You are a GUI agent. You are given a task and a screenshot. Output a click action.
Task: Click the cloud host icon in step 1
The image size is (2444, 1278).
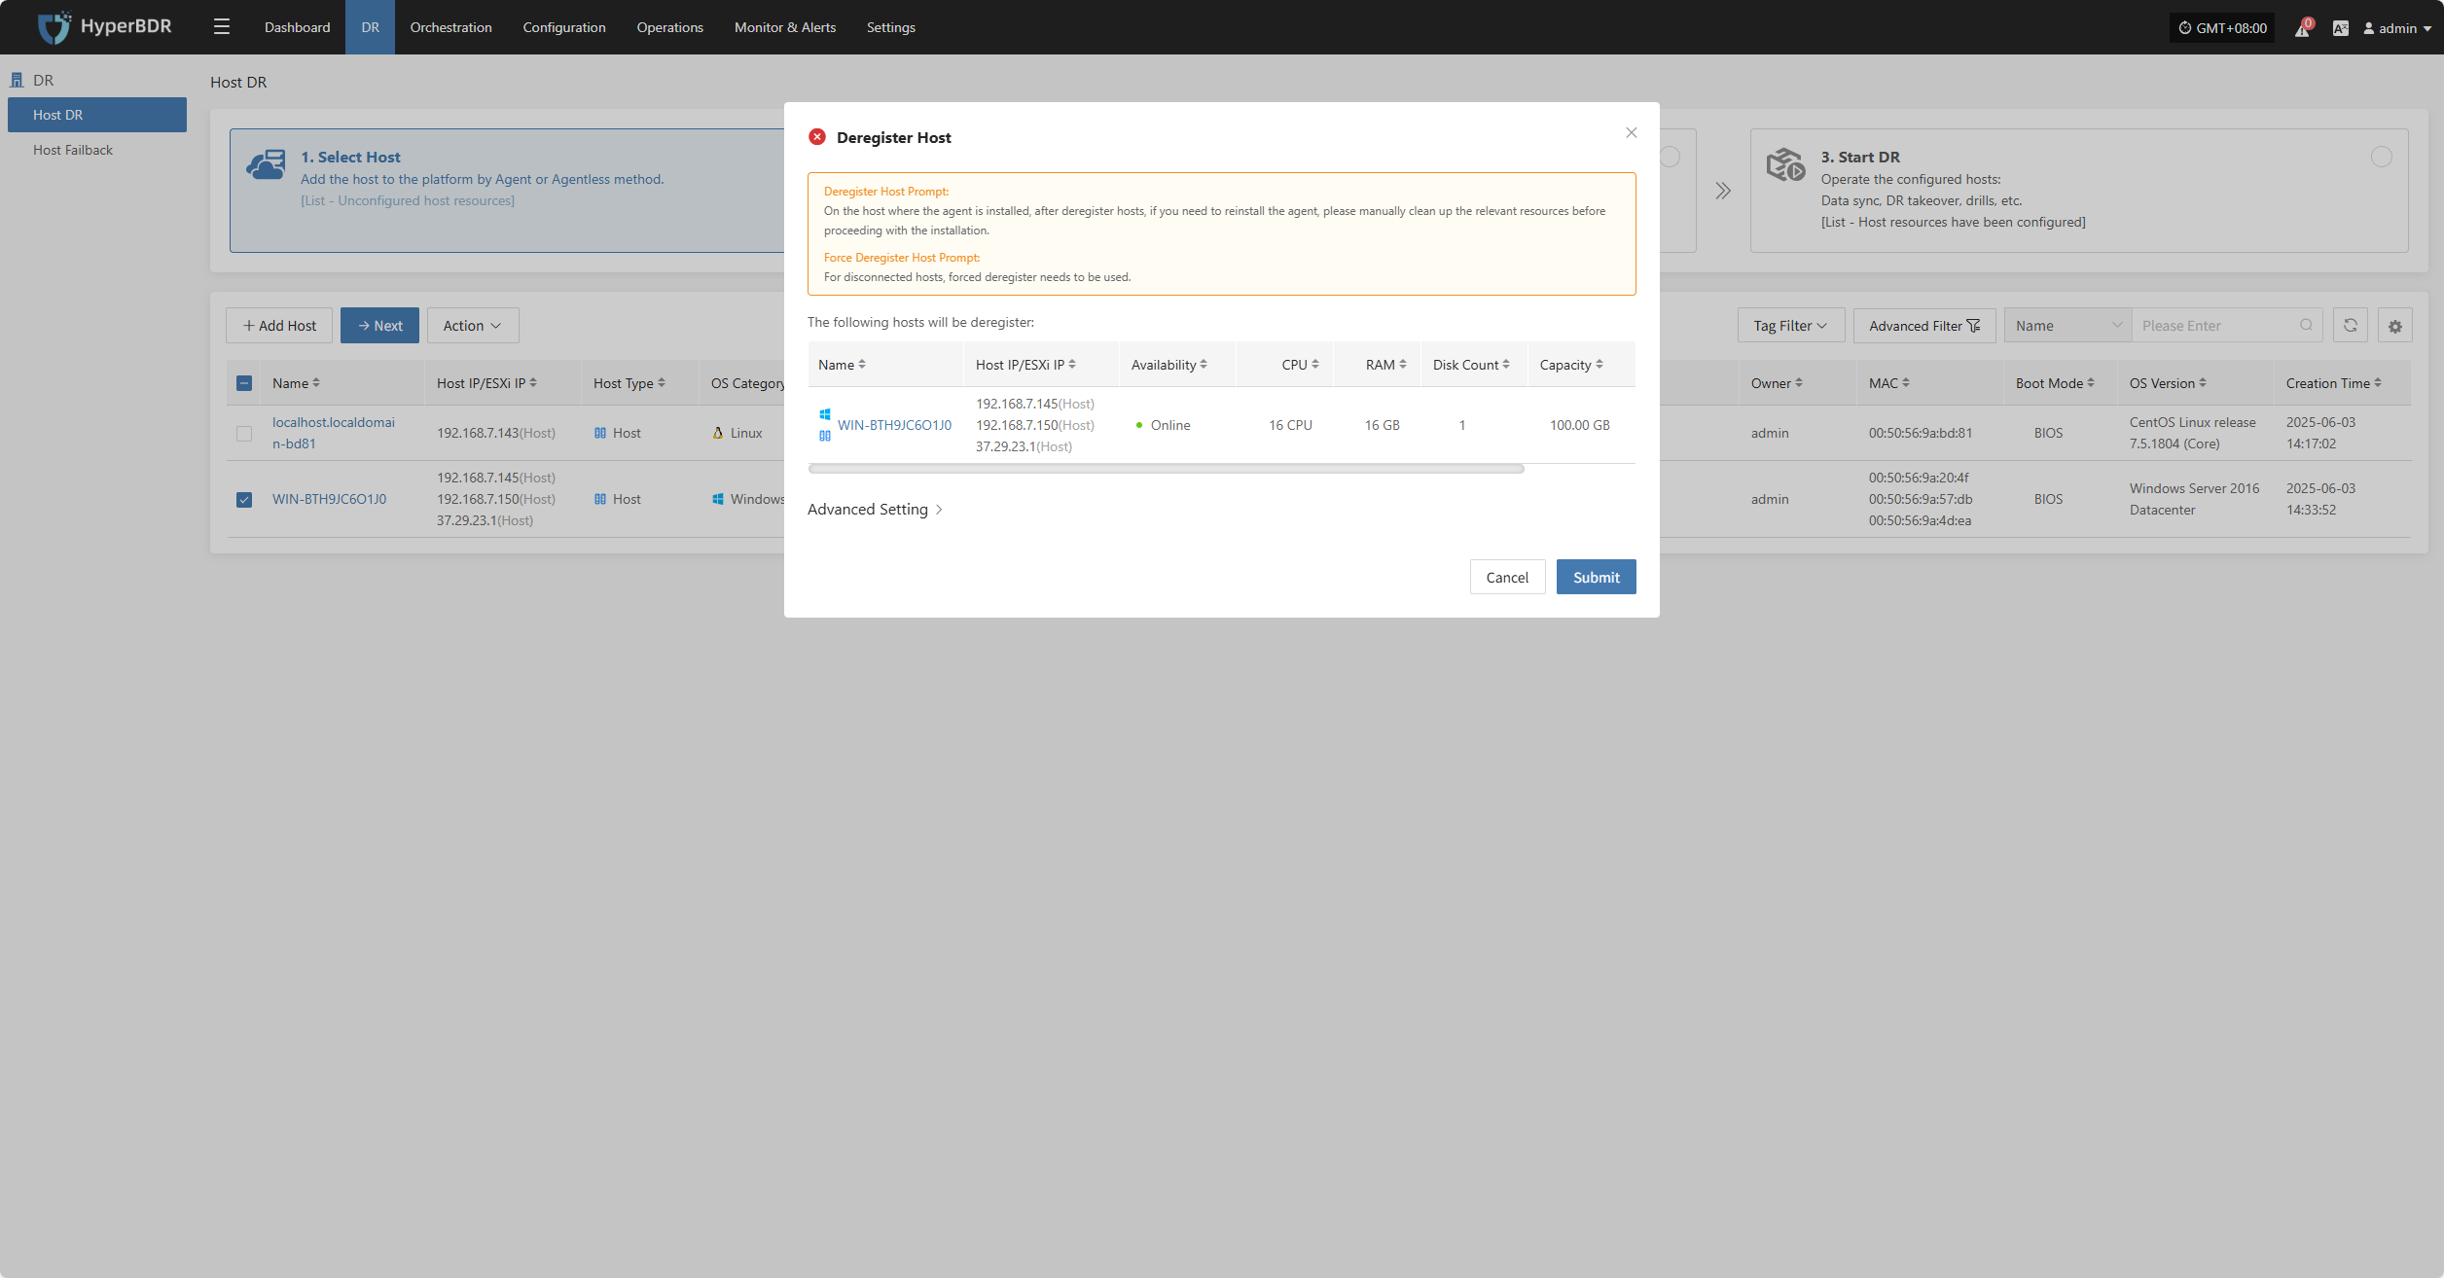point(266,164)
